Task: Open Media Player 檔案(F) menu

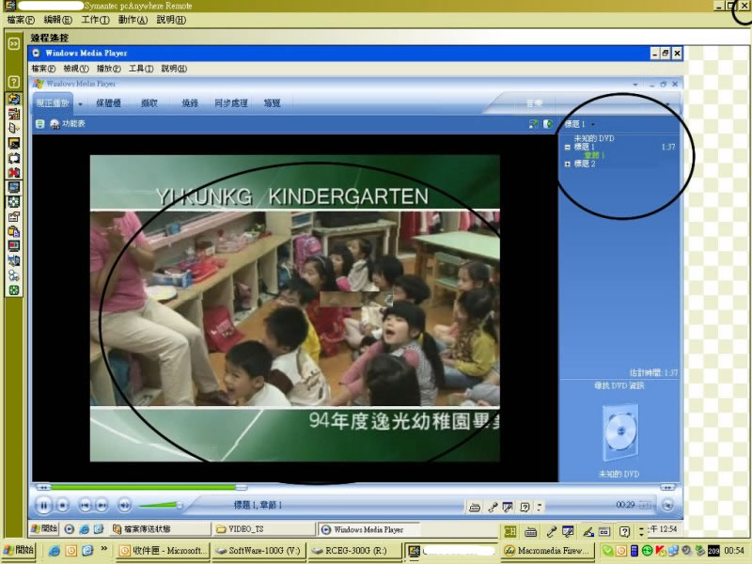Action: [x=43, y=69]
